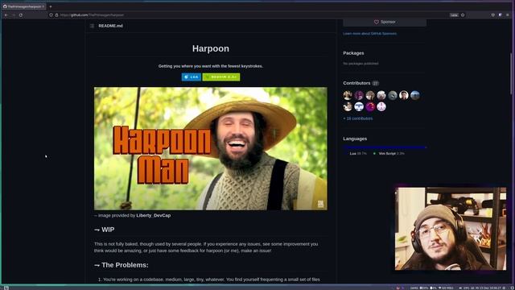Open a new browser tab with plus
This screenshot has height=290, width=515.
[51, 6]
